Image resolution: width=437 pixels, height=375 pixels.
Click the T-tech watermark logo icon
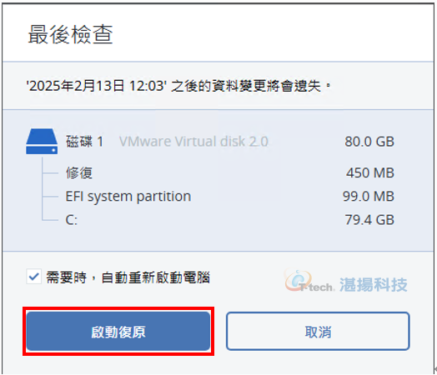coord(298,280)
